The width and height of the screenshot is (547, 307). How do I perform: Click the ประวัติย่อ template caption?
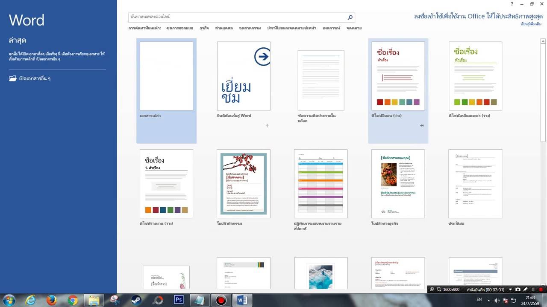tap(456, 223)
